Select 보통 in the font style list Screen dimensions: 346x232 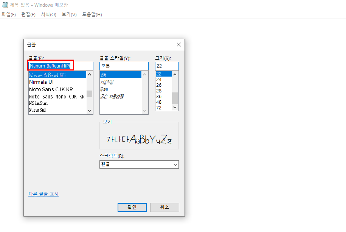[x=121, y=75]
